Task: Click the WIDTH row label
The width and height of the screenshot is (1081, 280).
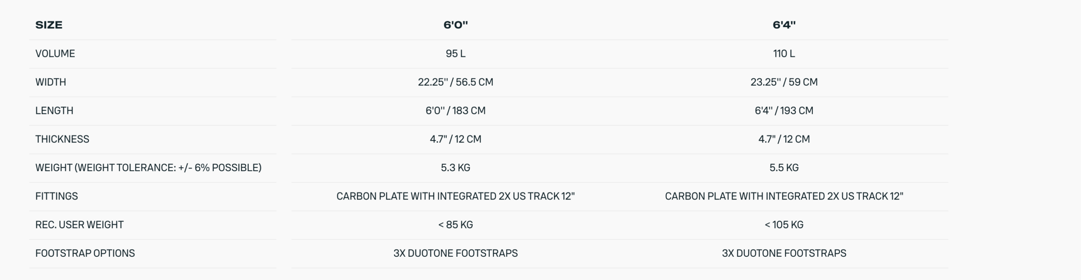Action: (x=51, y=82)
